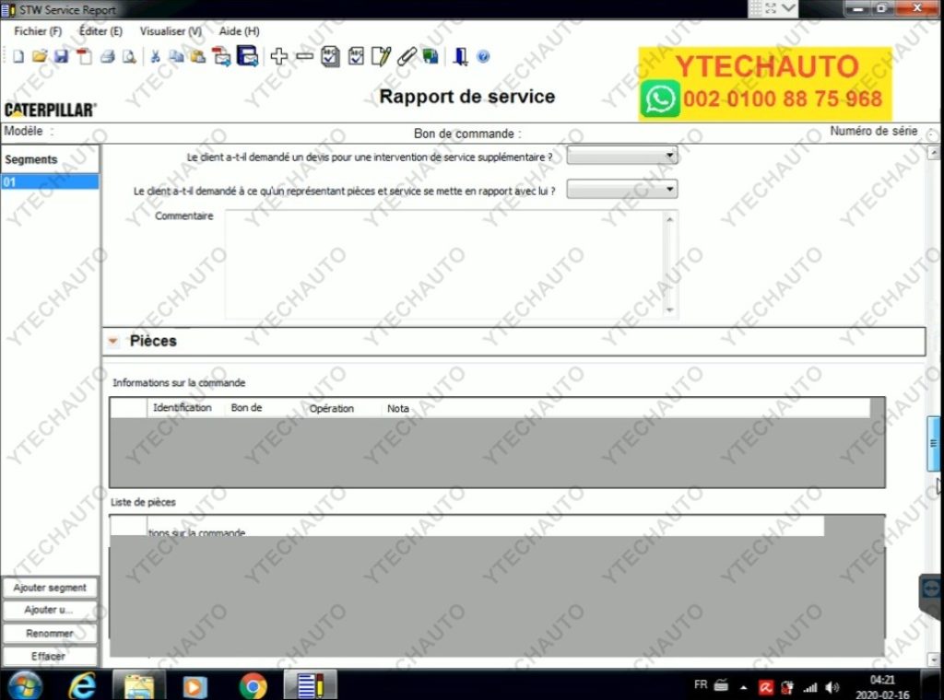Send PDF by email icon
The image size is (944, 700).
pos(221,56)
